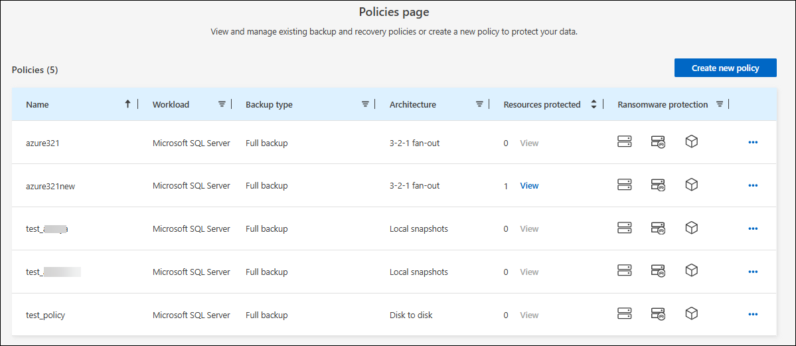Filter the Ransomware protection column
The width and height of the screenshot is (796, 346).
tap(719, 104)
